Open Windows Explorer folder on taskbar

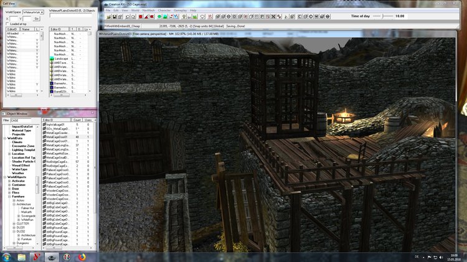point(21,257)
